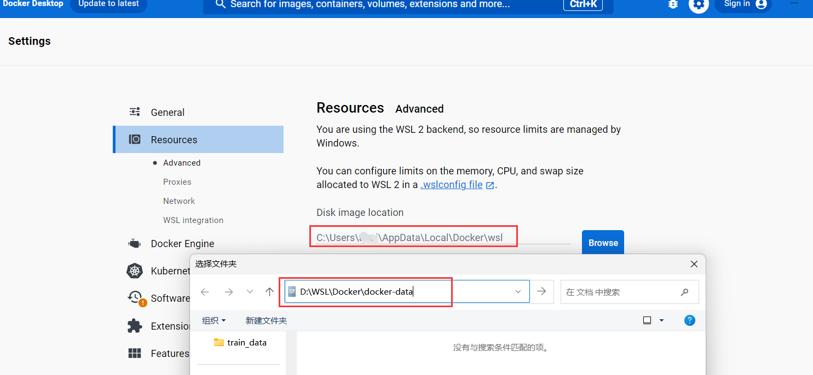Click the search magnifier icon in Docker header

pos(221,4)
